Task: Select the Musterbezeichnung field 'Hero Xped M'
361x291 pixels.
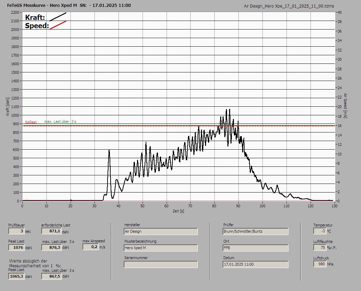Action: [161, 248]
